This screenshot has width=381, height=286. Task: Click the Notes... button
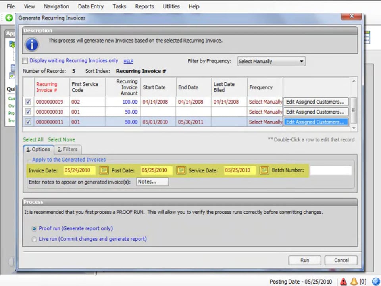[152, 182]
